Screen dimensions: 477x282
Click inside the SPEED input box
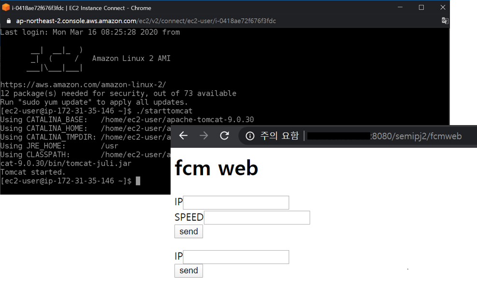click(x=256, y=217)
